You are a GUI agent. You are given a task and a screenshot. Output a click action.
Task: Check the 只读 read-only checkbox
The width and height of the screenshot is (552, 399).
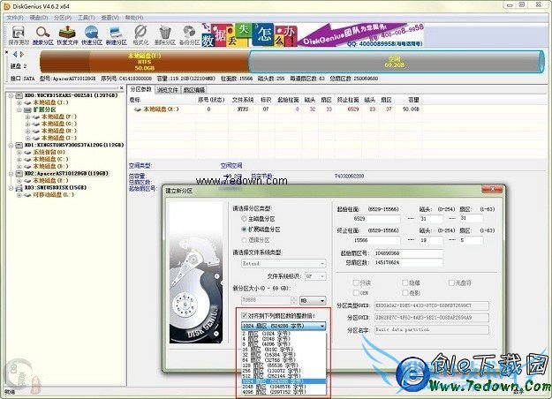[x=356, y=282]
